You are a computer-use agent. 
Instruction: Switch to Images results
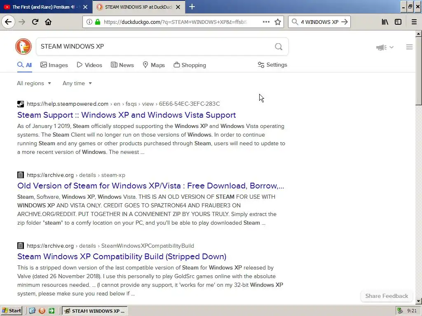[x=54, y=65]
